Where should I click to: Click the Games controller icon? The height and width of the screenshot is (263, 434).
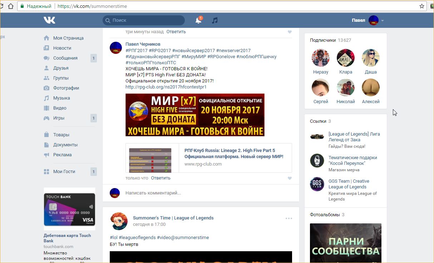point(46,118)
